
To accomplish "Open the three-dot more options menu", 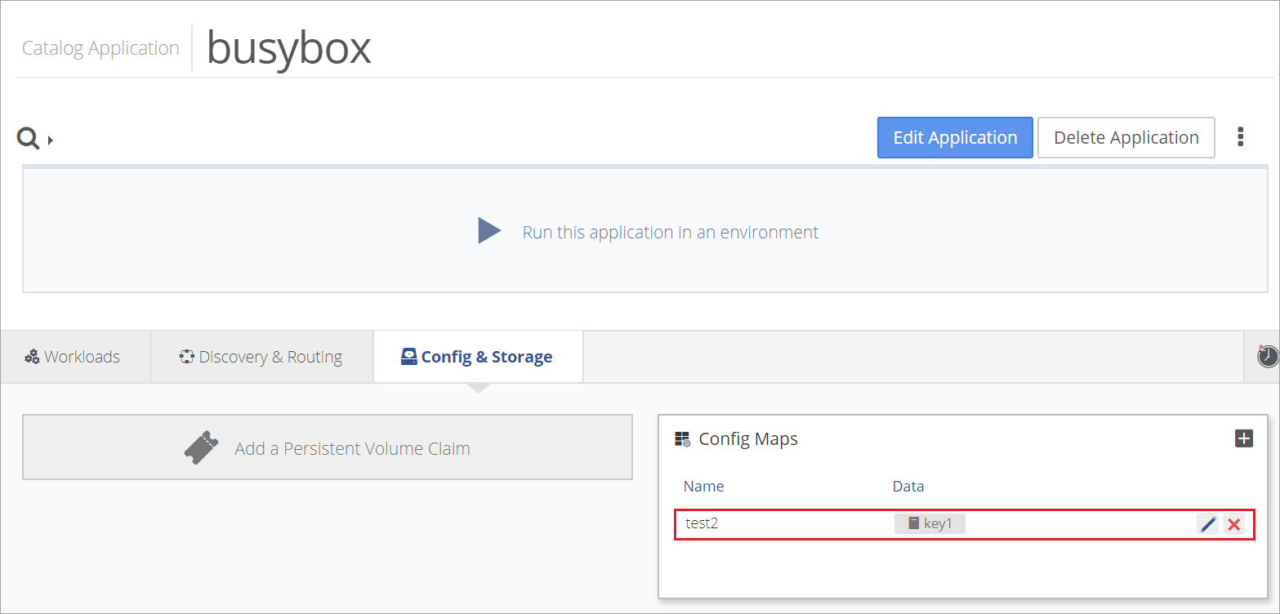I will tap(1240, 137).
